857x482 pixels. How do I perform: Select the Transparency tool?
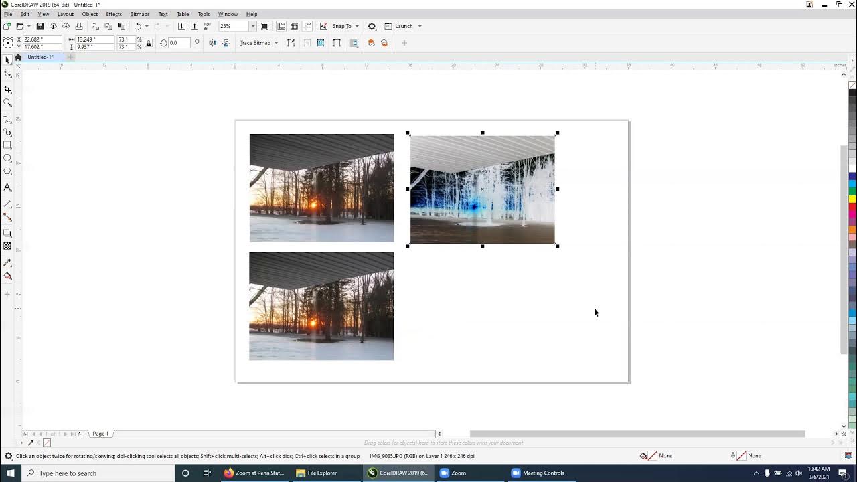click(7, 246)
